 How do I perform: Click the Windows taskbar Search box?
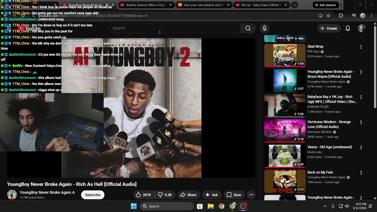tap(167, 206)
